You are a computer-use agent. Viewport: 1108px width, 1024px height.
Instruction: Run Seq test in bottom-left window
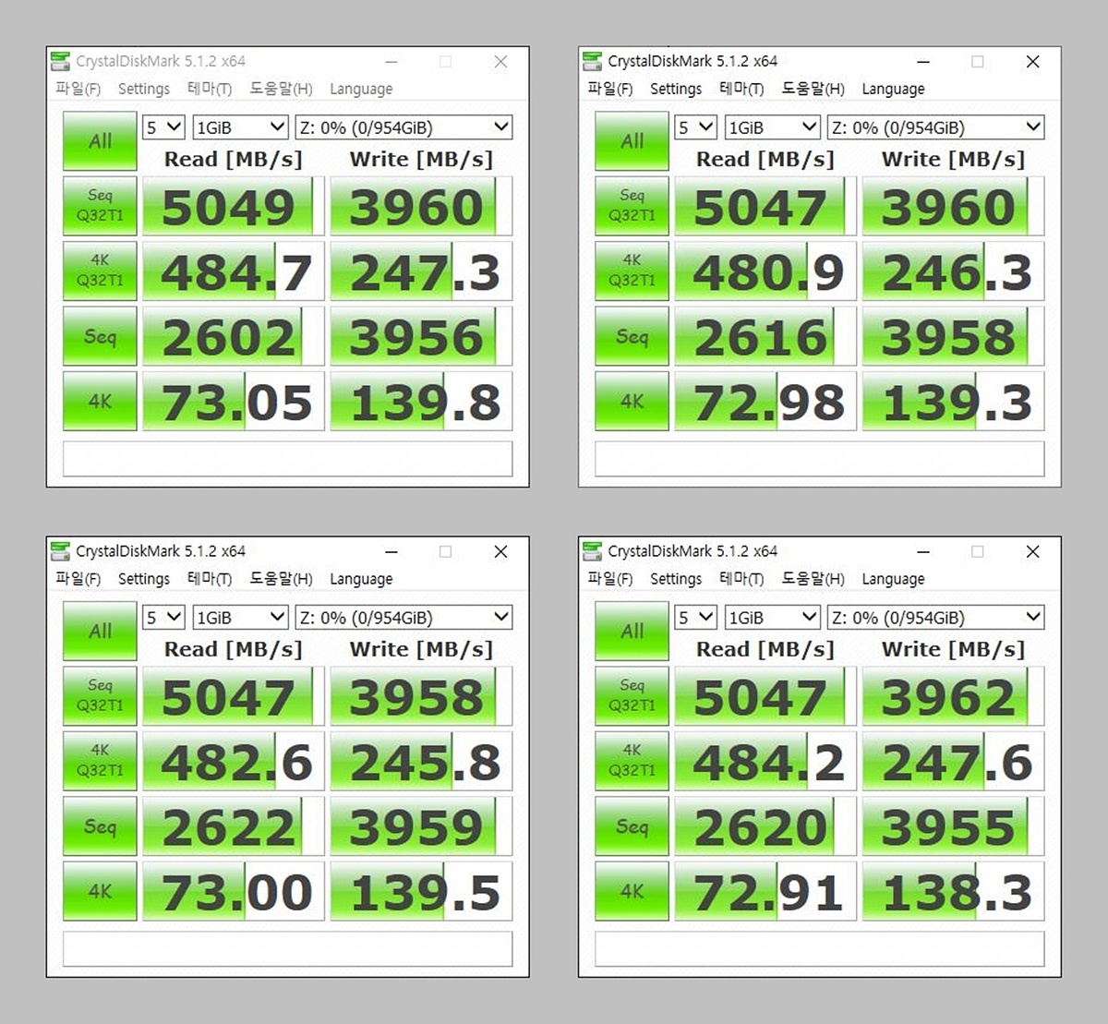pos(100,825)
